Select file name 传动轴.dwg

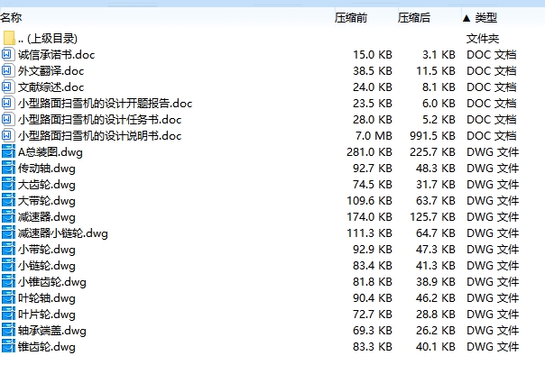47,168
